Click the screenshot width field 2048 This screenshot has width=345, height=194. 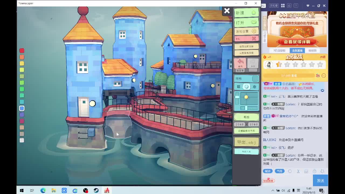tap(240, 124)
